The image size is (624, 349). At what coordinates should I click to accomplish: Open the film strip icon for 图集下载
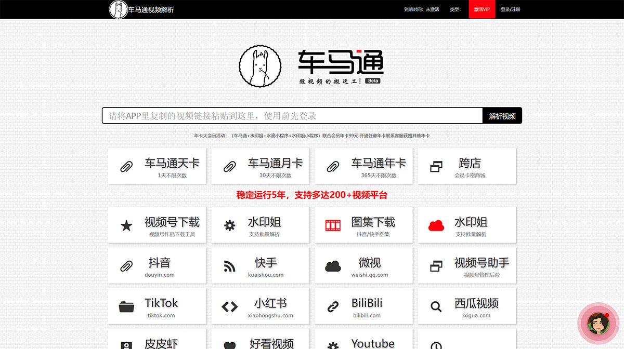coord(332,224)
